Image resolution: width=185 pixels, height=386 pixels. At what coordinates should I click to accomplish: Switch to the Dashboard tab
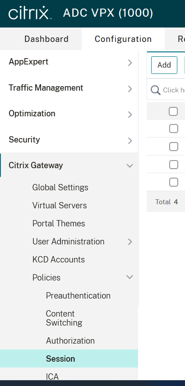click(46, 39)
